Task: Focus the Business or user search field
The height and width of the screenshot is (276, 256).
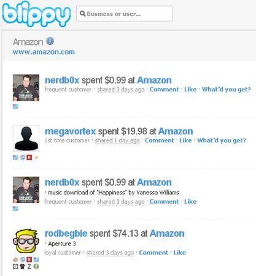Action: (x=125, y=13)
